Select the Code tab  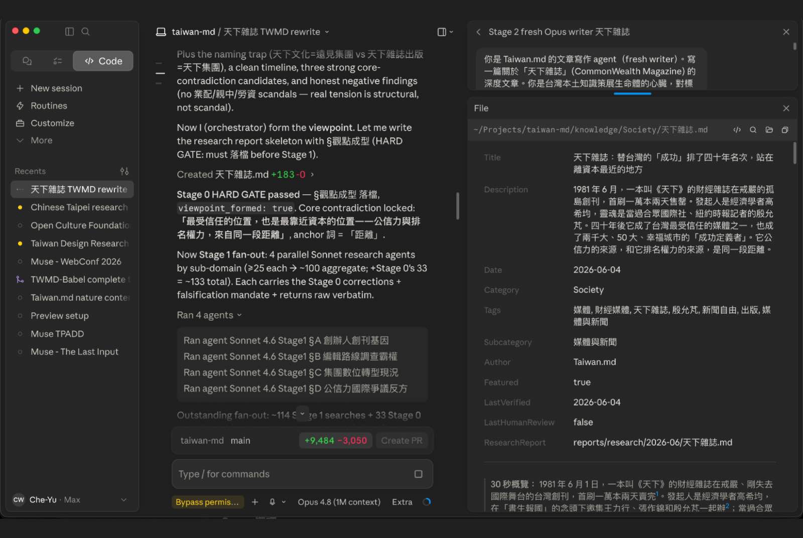click(103, 61)
